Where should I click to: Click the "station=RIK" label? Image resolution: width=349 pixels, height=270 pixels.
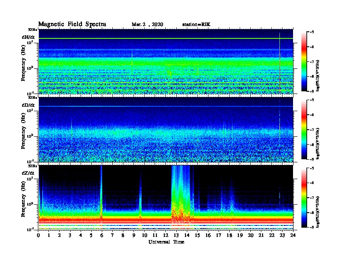point(196,25)
